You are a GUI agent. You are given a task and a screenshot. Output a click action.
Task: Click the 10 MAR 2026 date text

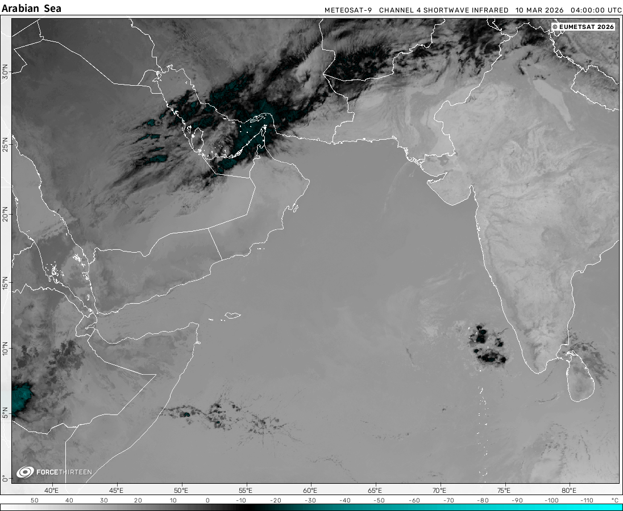(x=540, y=10)
